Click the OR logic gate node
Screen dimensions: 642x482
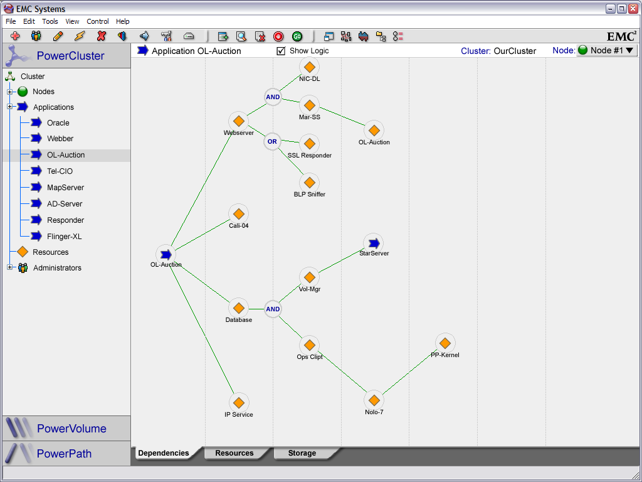272,141
